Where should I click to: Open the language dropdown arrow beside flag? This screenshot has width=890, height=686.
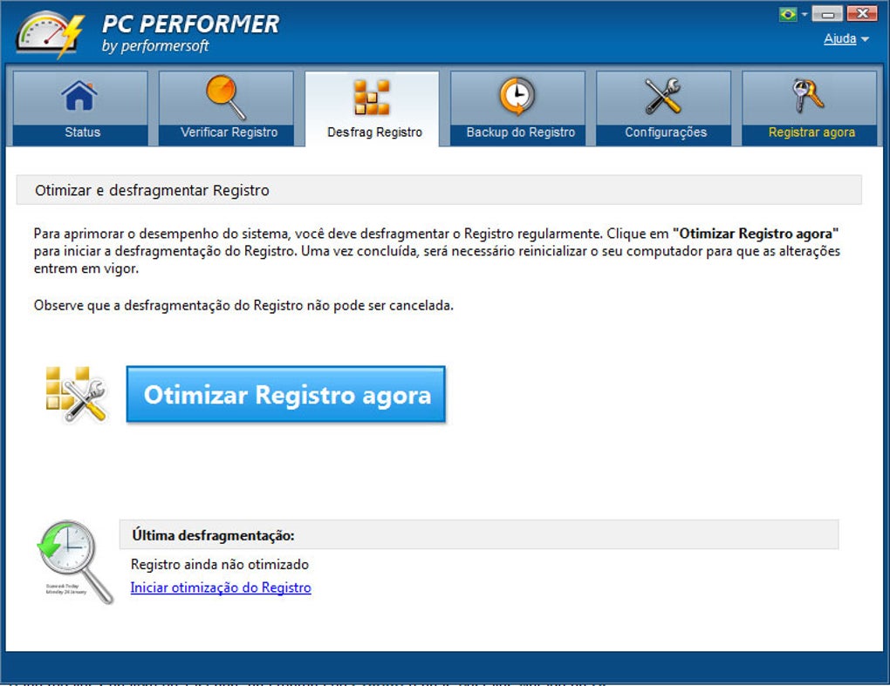(x=804, y=14)
